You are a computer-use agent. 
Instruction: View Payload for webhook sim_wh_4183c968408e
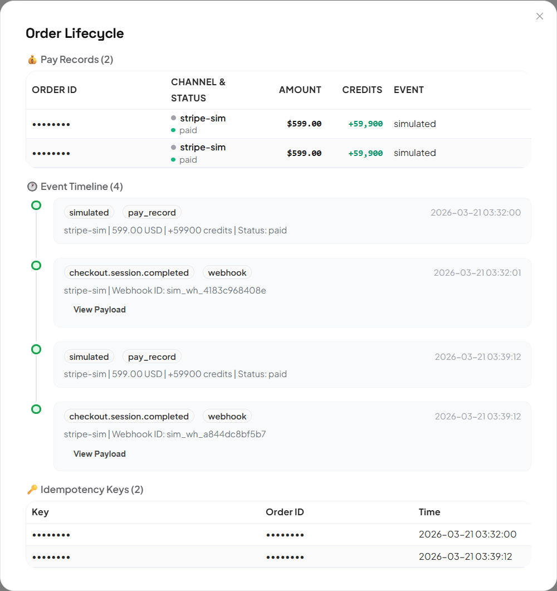pos(100,310)
